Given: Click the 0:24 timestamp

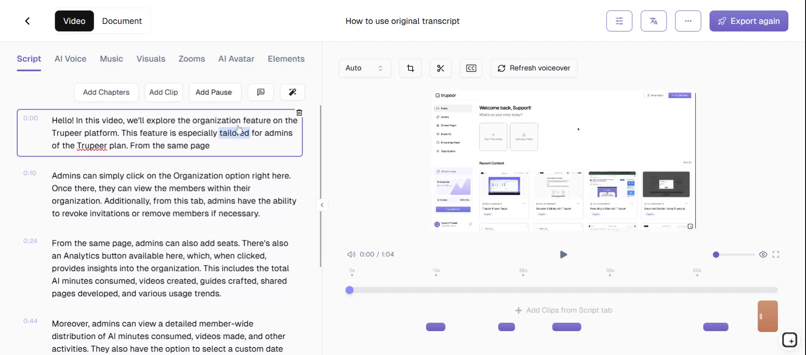Looking at the screenshot, I should pos(30,241).
